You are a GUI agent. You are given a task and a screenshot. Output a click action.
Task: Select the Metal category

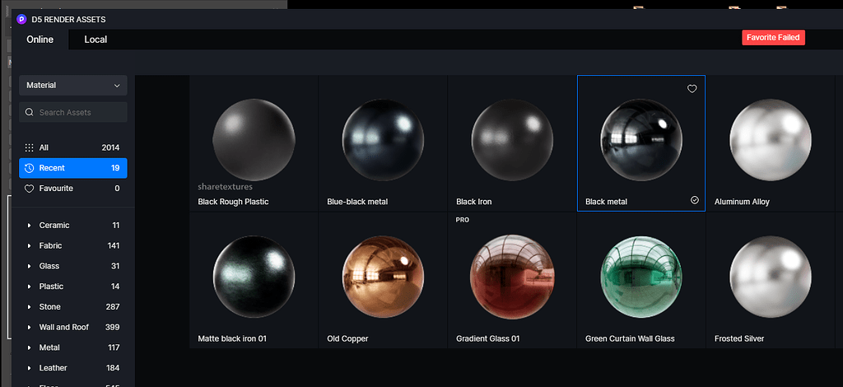tap(49, 347)
